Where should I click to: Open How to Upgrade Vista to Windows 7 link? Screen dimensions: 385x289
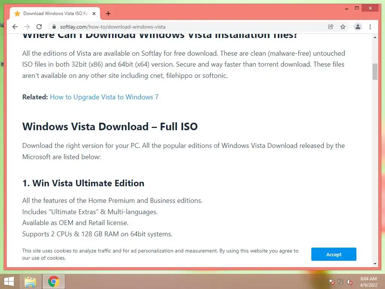(x=104, y=97)
